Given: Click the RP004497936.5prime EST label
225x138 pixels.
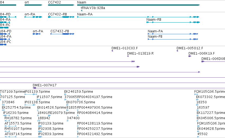Looking at the screenshot, I should (x=95, y=108).
